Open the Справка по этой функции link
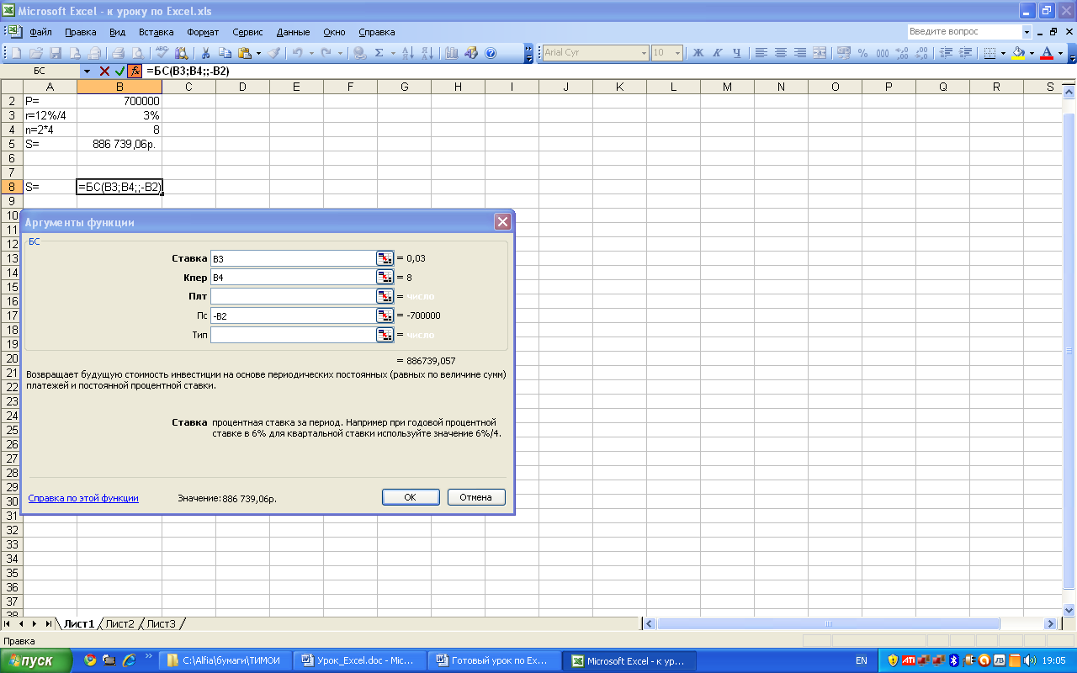The image size is (1077, 673). tap(83, 498)
